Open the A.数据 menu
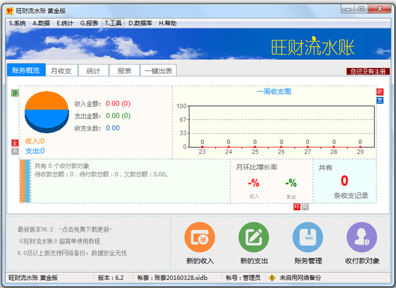The image size is (396, 288). tap(41, 23)
